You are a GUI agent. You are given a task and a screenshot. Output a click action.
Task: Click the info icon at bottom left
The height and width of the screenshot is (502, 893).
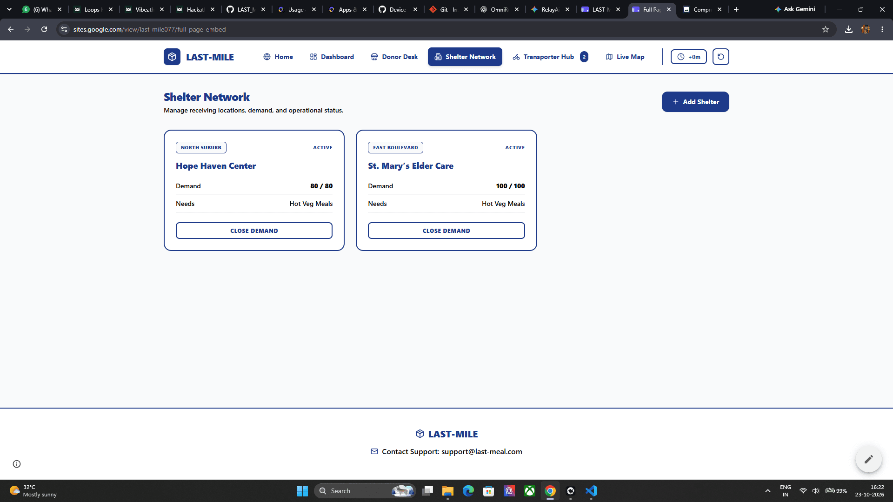pyautogui.click(x=17, y=464)
